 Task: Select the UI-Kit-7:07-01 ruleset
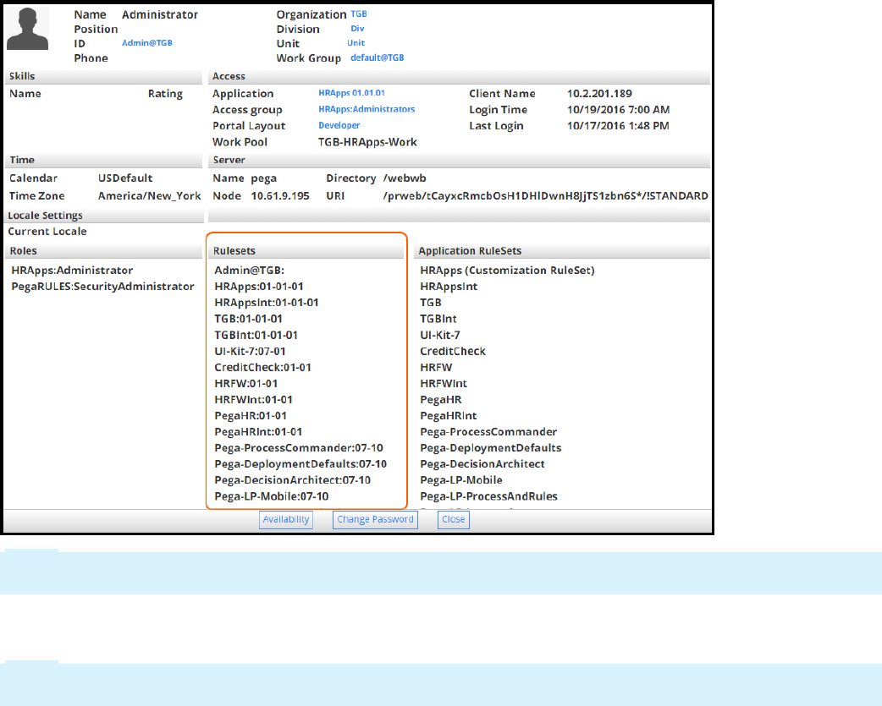[250, 352]
